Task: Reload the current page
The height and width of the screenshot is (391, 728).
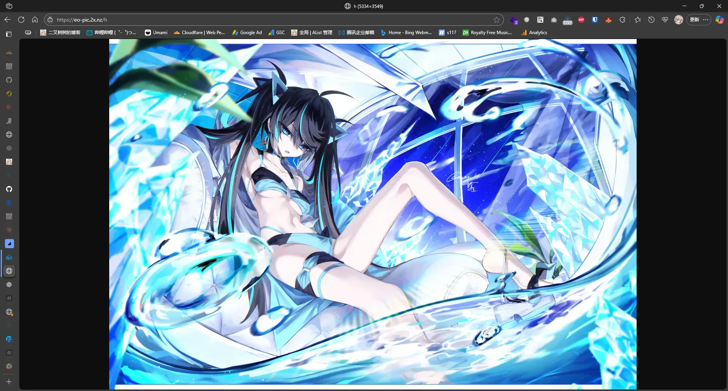Action: (x=21, y=20)
